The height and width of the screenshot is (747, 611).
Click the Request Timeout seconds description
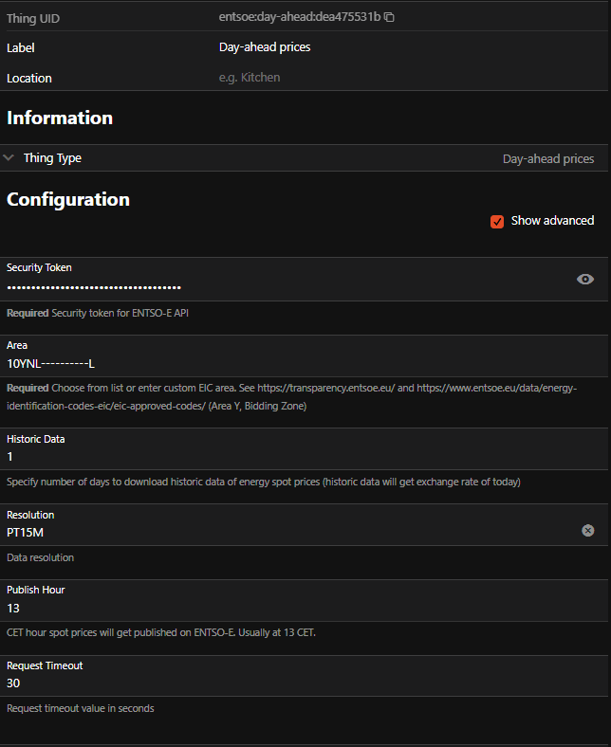coord(80,708)
